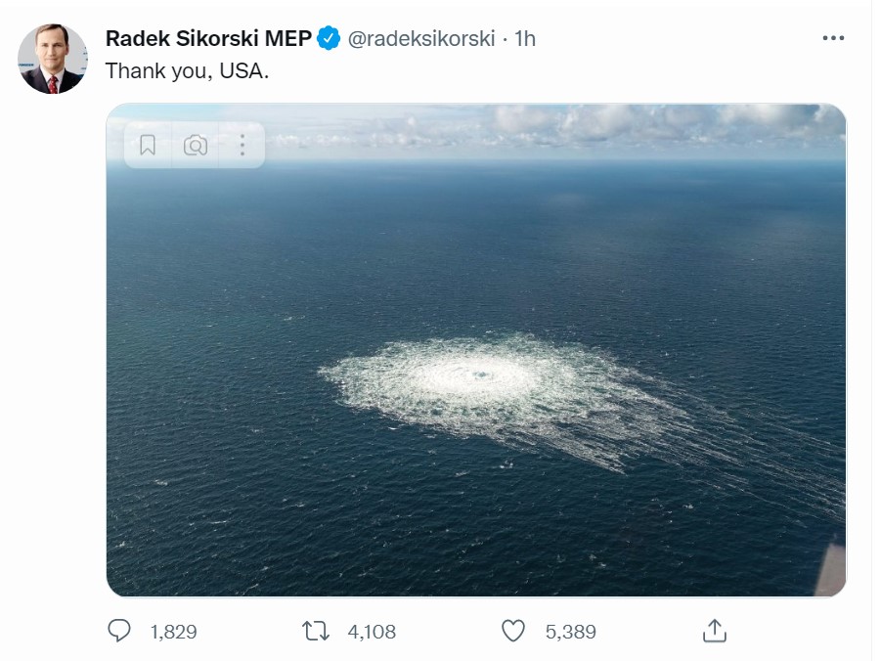Click the camera icon on the photo overlay
Screen dimensions: 881x661
(x=196, y=146)
